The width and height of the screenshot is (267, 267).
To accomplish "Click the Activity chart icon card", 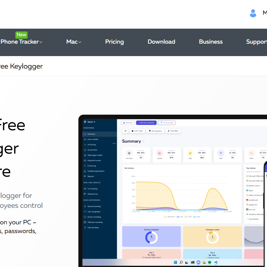I will tap(160, 153).
